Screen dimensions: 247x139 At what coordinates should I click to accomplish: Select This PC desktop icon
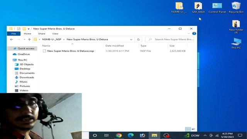(236, 43)
